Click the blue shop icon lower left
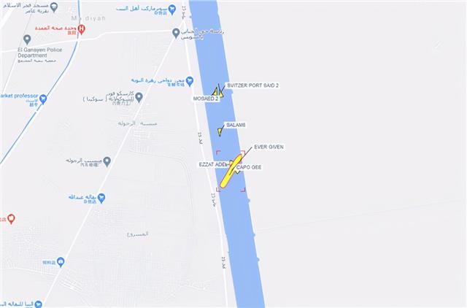This screenshot has width=467, height=308. [101, 198]
